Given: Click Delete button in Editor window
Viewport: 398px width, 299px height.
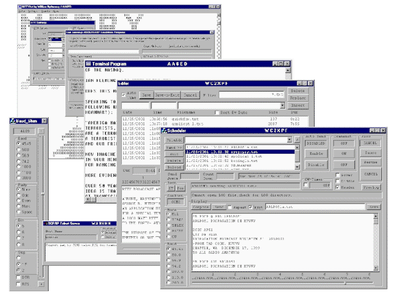Looking at the screenshot, I should point(298,90).
